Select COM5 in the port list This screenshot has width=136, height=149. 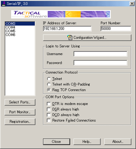(20, 31)
